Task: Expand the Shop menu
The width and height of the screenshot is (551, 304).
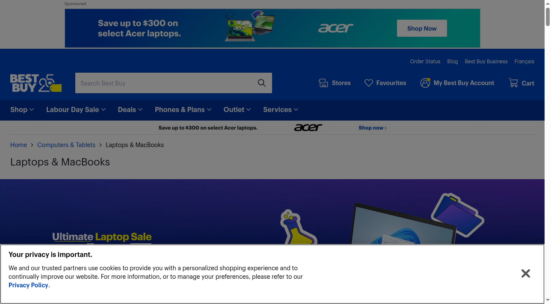Action: (22, 109)
